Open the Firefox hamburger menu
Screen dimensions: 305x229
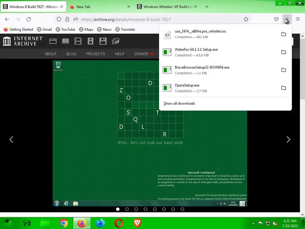tap(298, 19)
